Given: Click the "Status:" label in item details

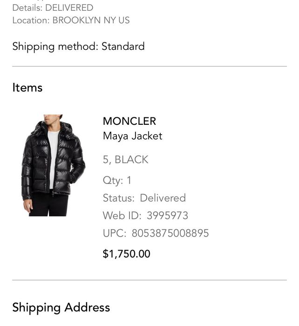Looking at the screenshot, I should click(118, 198).
